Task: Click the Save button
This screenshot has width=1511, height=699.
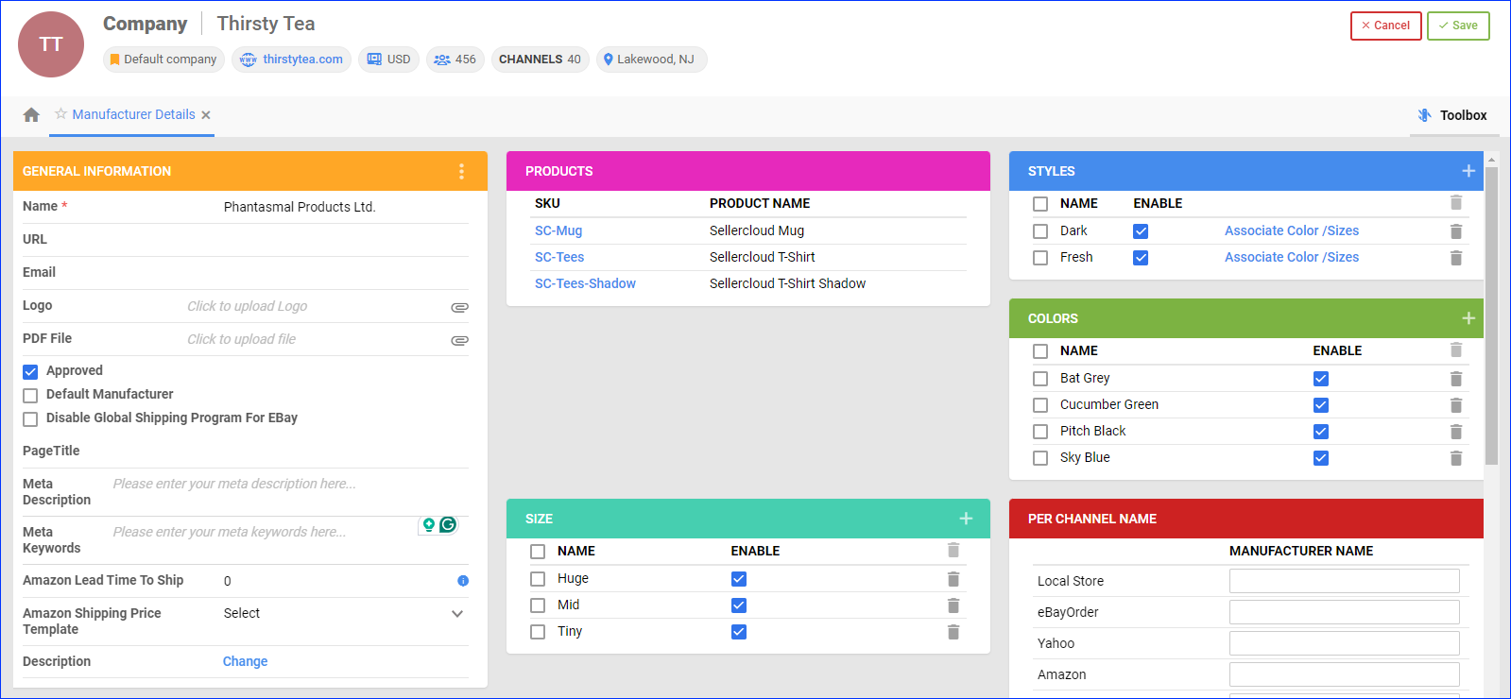Action: (1457, 26)
